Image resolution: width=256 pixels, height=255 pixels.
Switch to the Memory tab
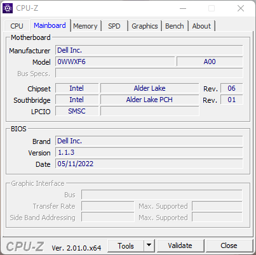[x=85, y=26]
